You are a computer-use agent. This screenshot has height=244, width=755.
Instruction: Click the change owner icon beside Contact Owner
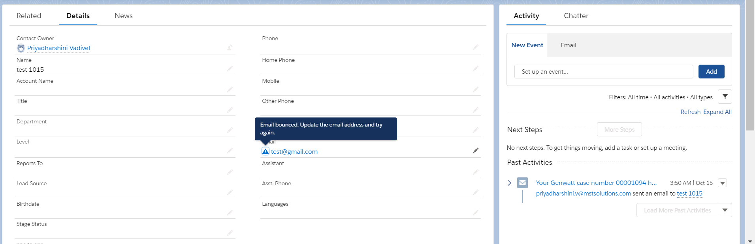(230, 48)
